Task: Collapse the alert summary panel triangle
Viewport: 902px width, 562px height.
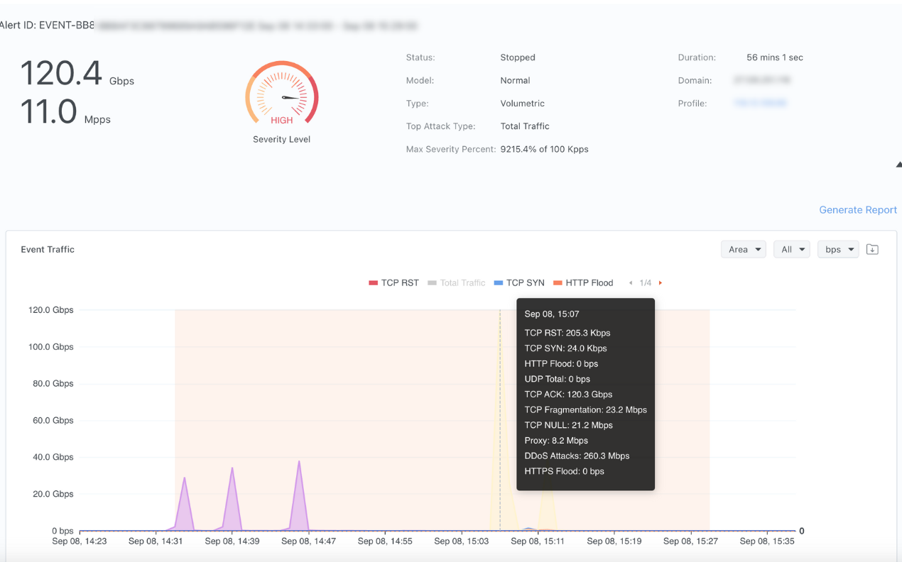Action: tap(898, 165)
